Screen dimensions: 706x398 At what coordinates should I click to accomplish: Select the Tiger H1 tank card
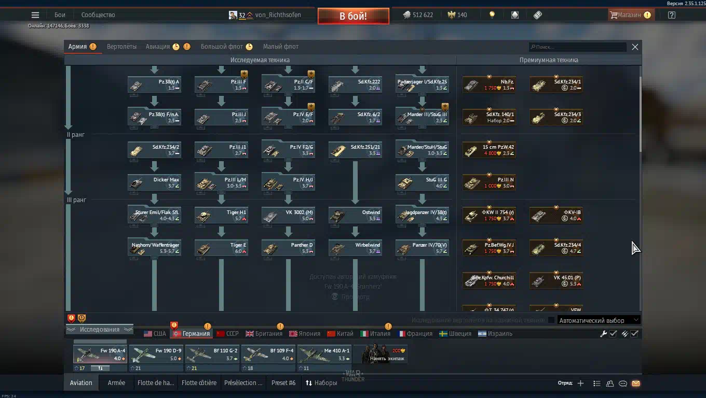pos(221,215)
